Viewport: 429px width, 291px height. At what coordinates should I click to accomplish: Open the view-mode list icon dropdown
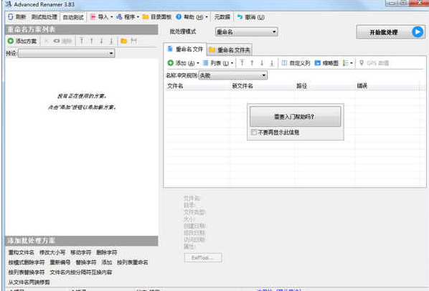pos(348,63)
